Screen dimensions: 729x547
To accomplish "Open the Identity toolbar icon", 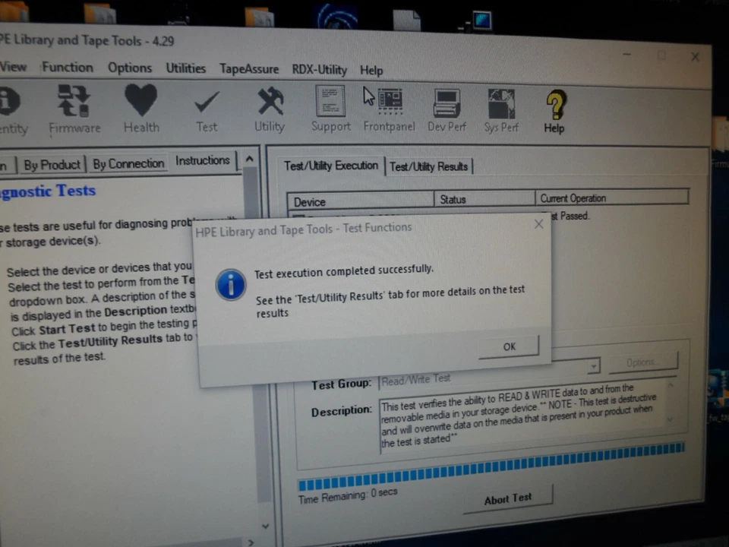I will point(11,111).
